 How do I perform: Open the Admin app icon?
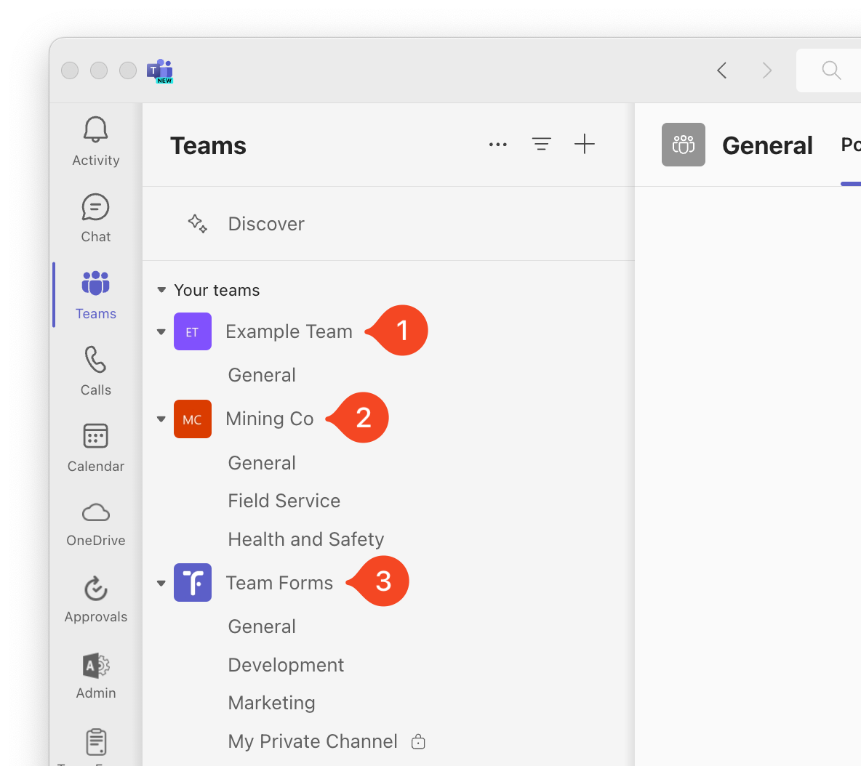pos(95,666)
